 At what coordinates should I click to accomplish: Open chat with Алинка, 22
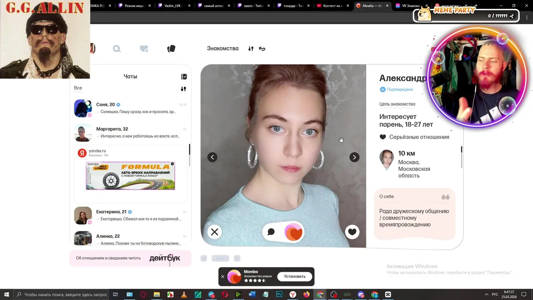click(130, 238)
